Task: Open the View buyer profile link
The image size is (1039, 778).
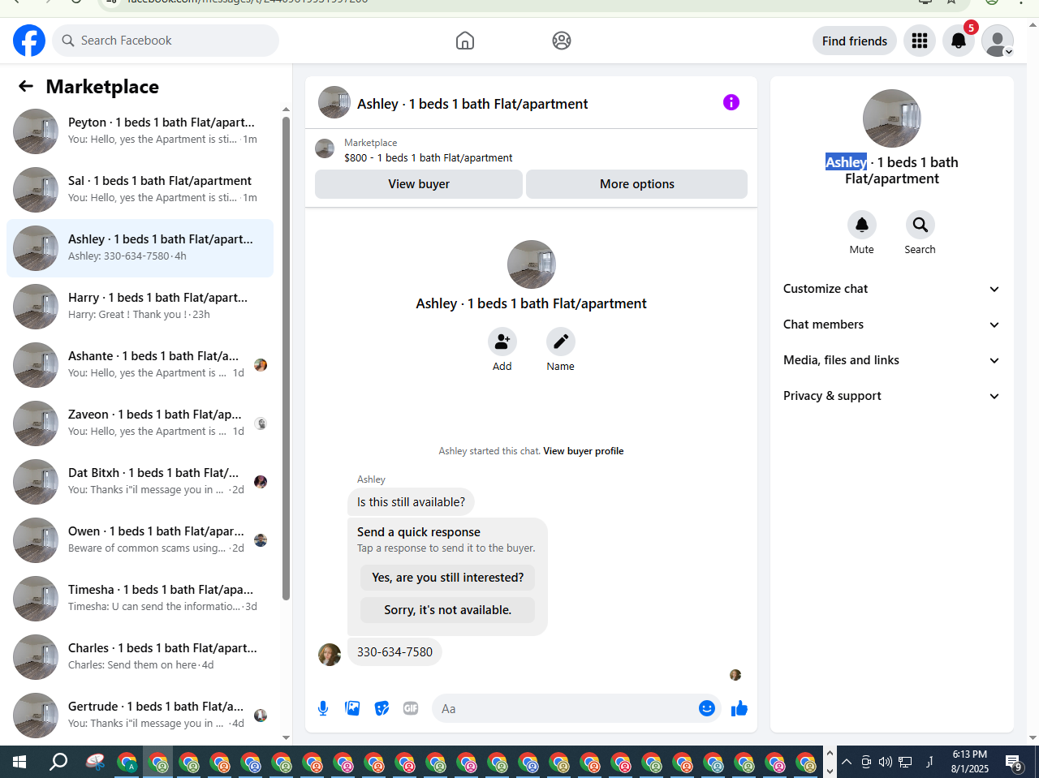Action: [x=584, y=451]
